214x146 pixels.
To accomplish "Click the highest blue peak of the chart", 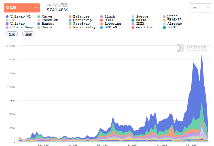I will [x=202, y=55].
